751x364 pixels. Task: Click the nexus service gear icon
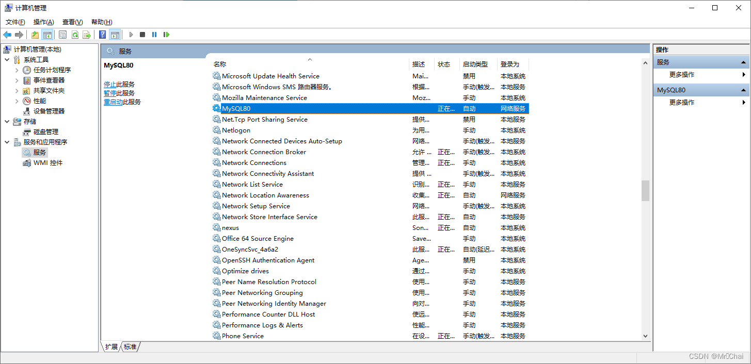point(217,227)
